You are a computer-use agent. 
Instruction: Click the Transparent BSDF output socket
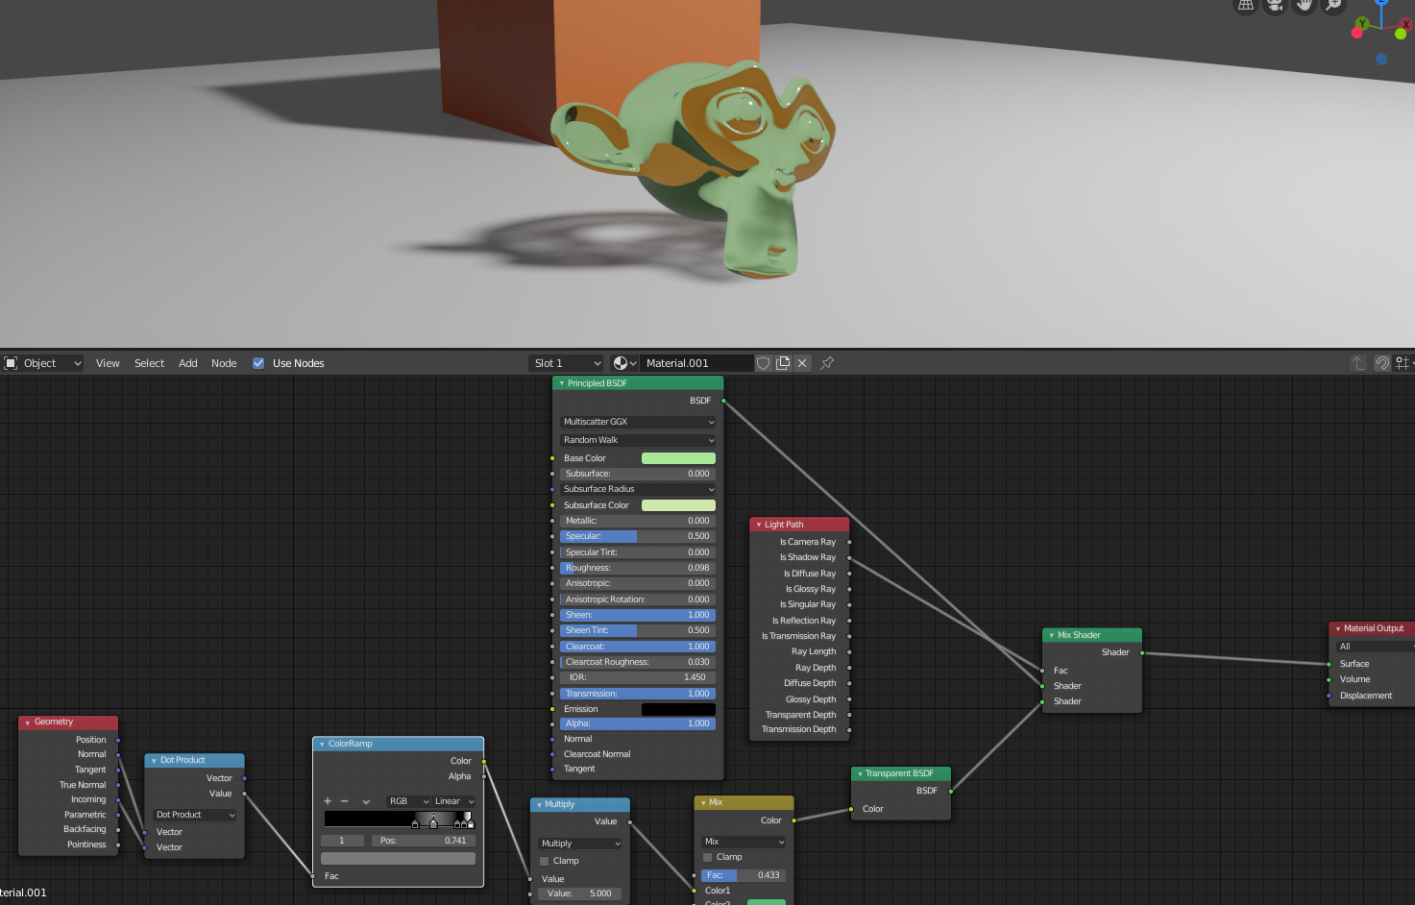(951, 791)
